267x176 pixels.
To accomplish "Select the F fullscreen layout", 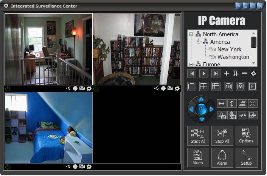I will pos(252,86).
